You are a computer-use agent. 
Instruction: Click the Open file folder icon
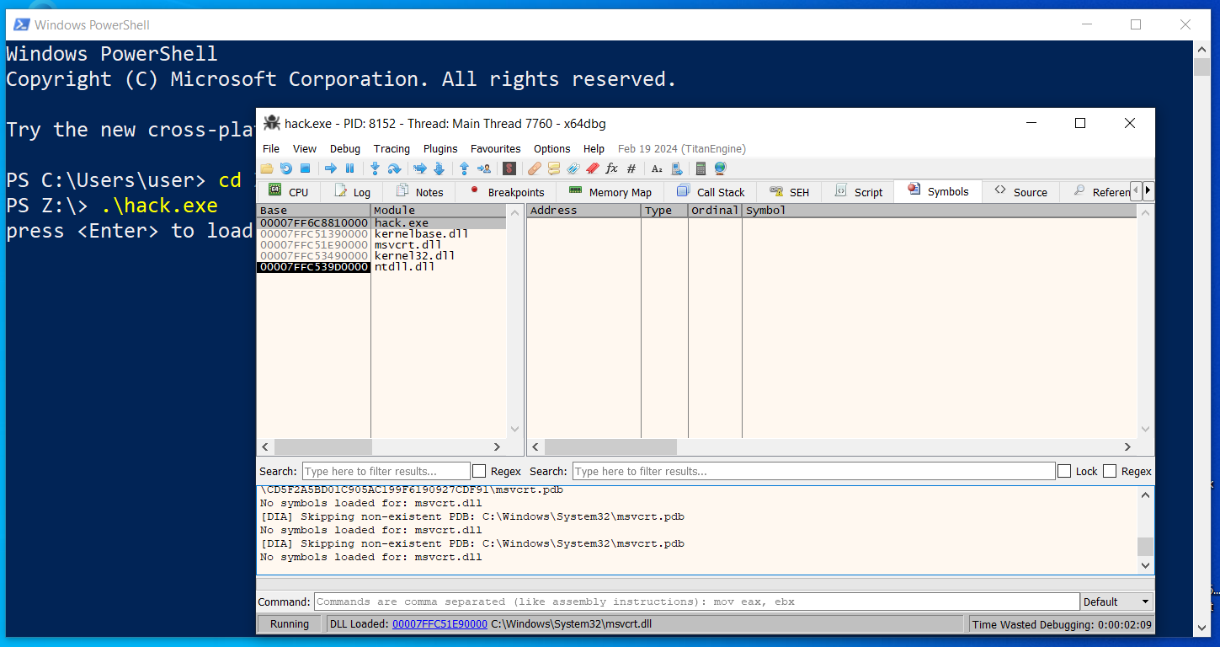266,168
